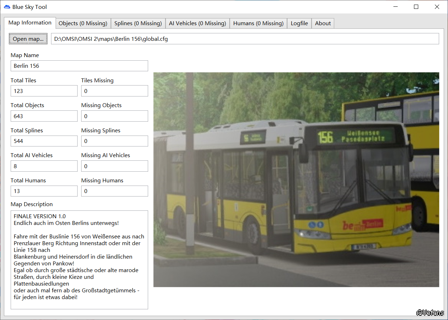Close the Blue Sky Tool window
This screenshot has width=448, height=320.
pos(437,7)
